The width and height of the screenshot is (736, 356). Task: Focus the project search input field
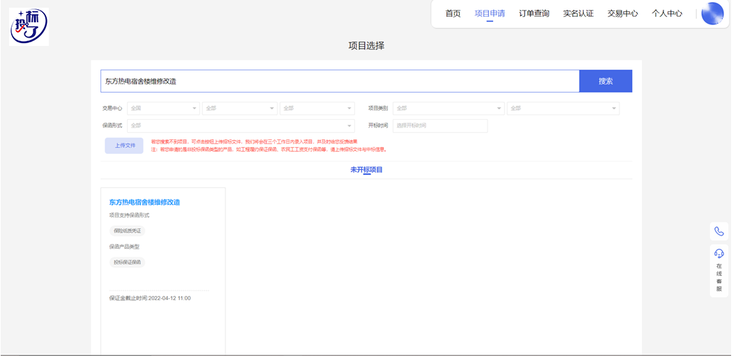340,81
